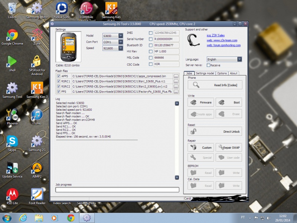The width and height of the screenshot is (297, 223).
Task: Expand the Model dropdown showing S3650
Action: (121, 36)
